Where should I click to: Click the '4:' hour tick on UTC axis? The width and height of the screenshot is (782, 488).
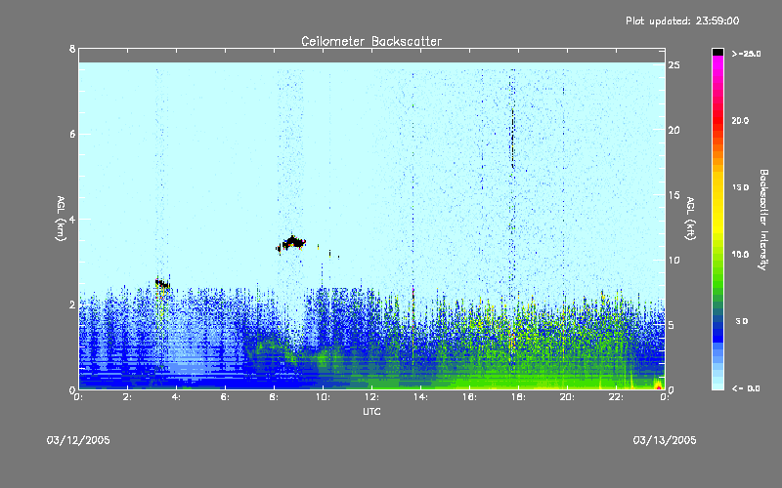[177, 397]
